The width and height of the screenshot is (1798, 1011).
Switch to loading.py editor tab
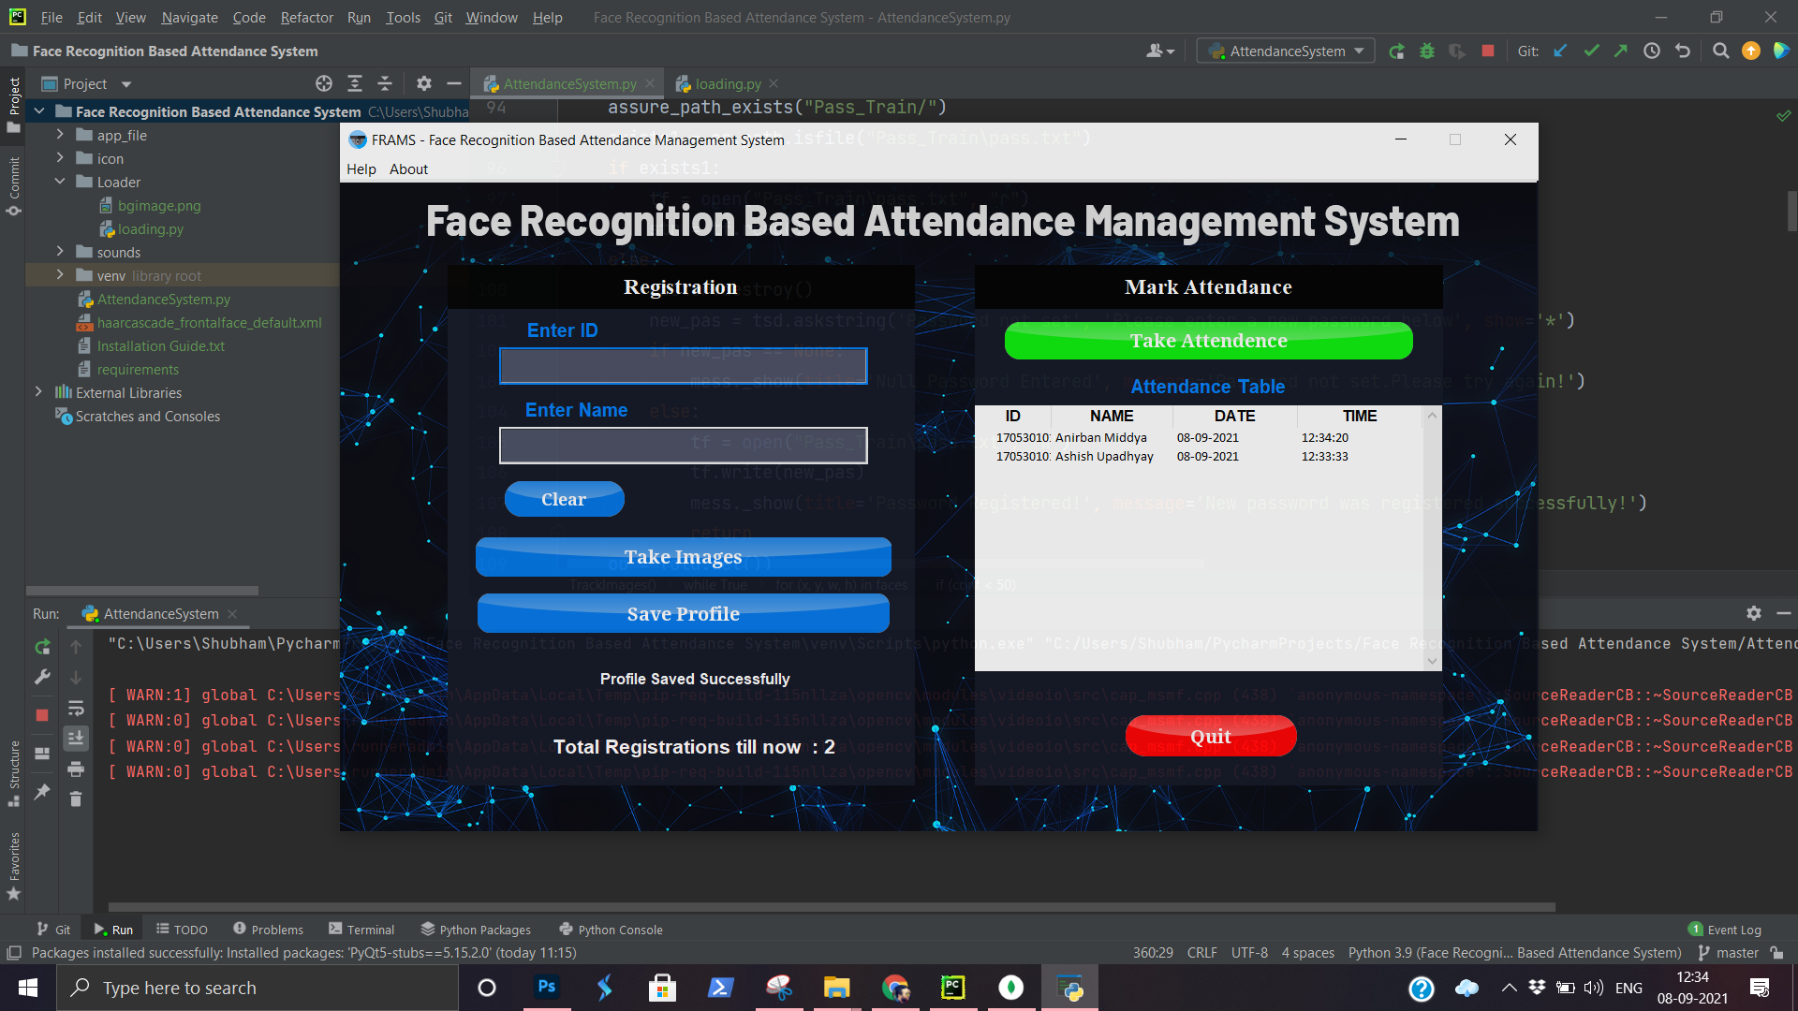[728, 84]
